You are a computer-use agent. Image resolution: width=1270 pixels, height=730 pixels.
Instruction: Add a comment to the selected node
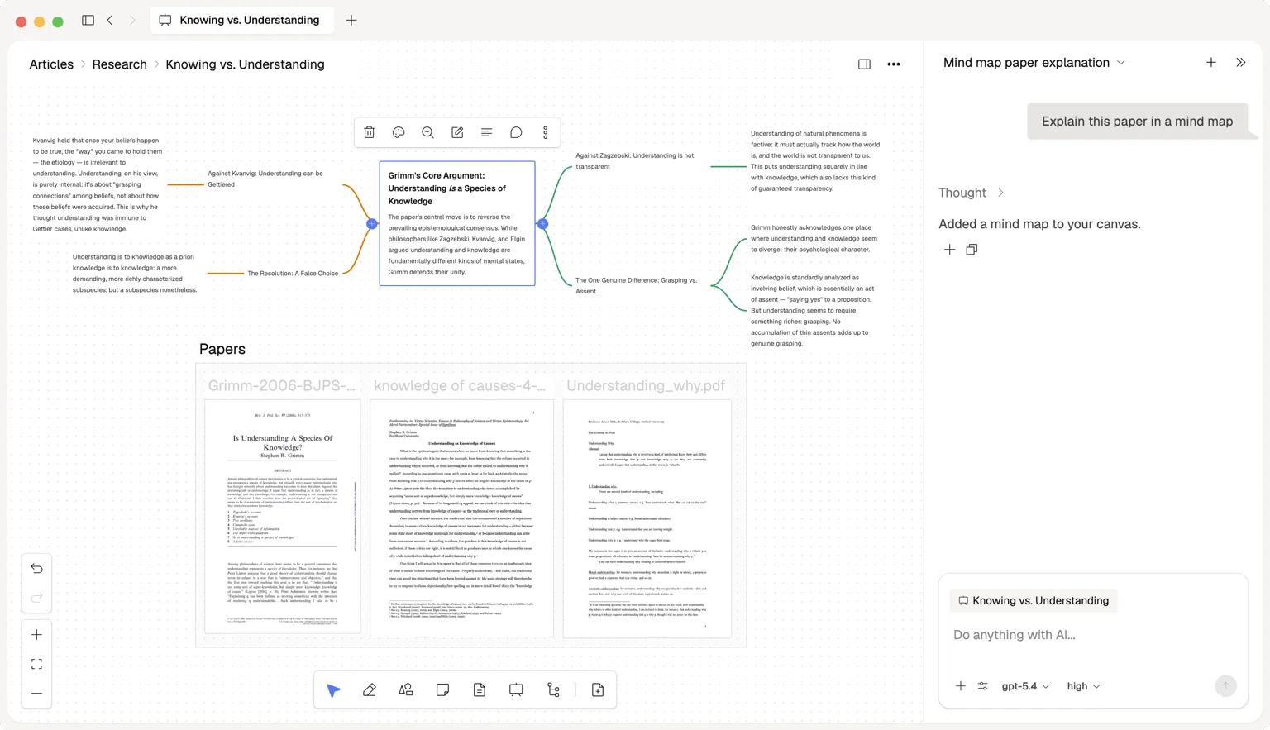click(516, 132)
